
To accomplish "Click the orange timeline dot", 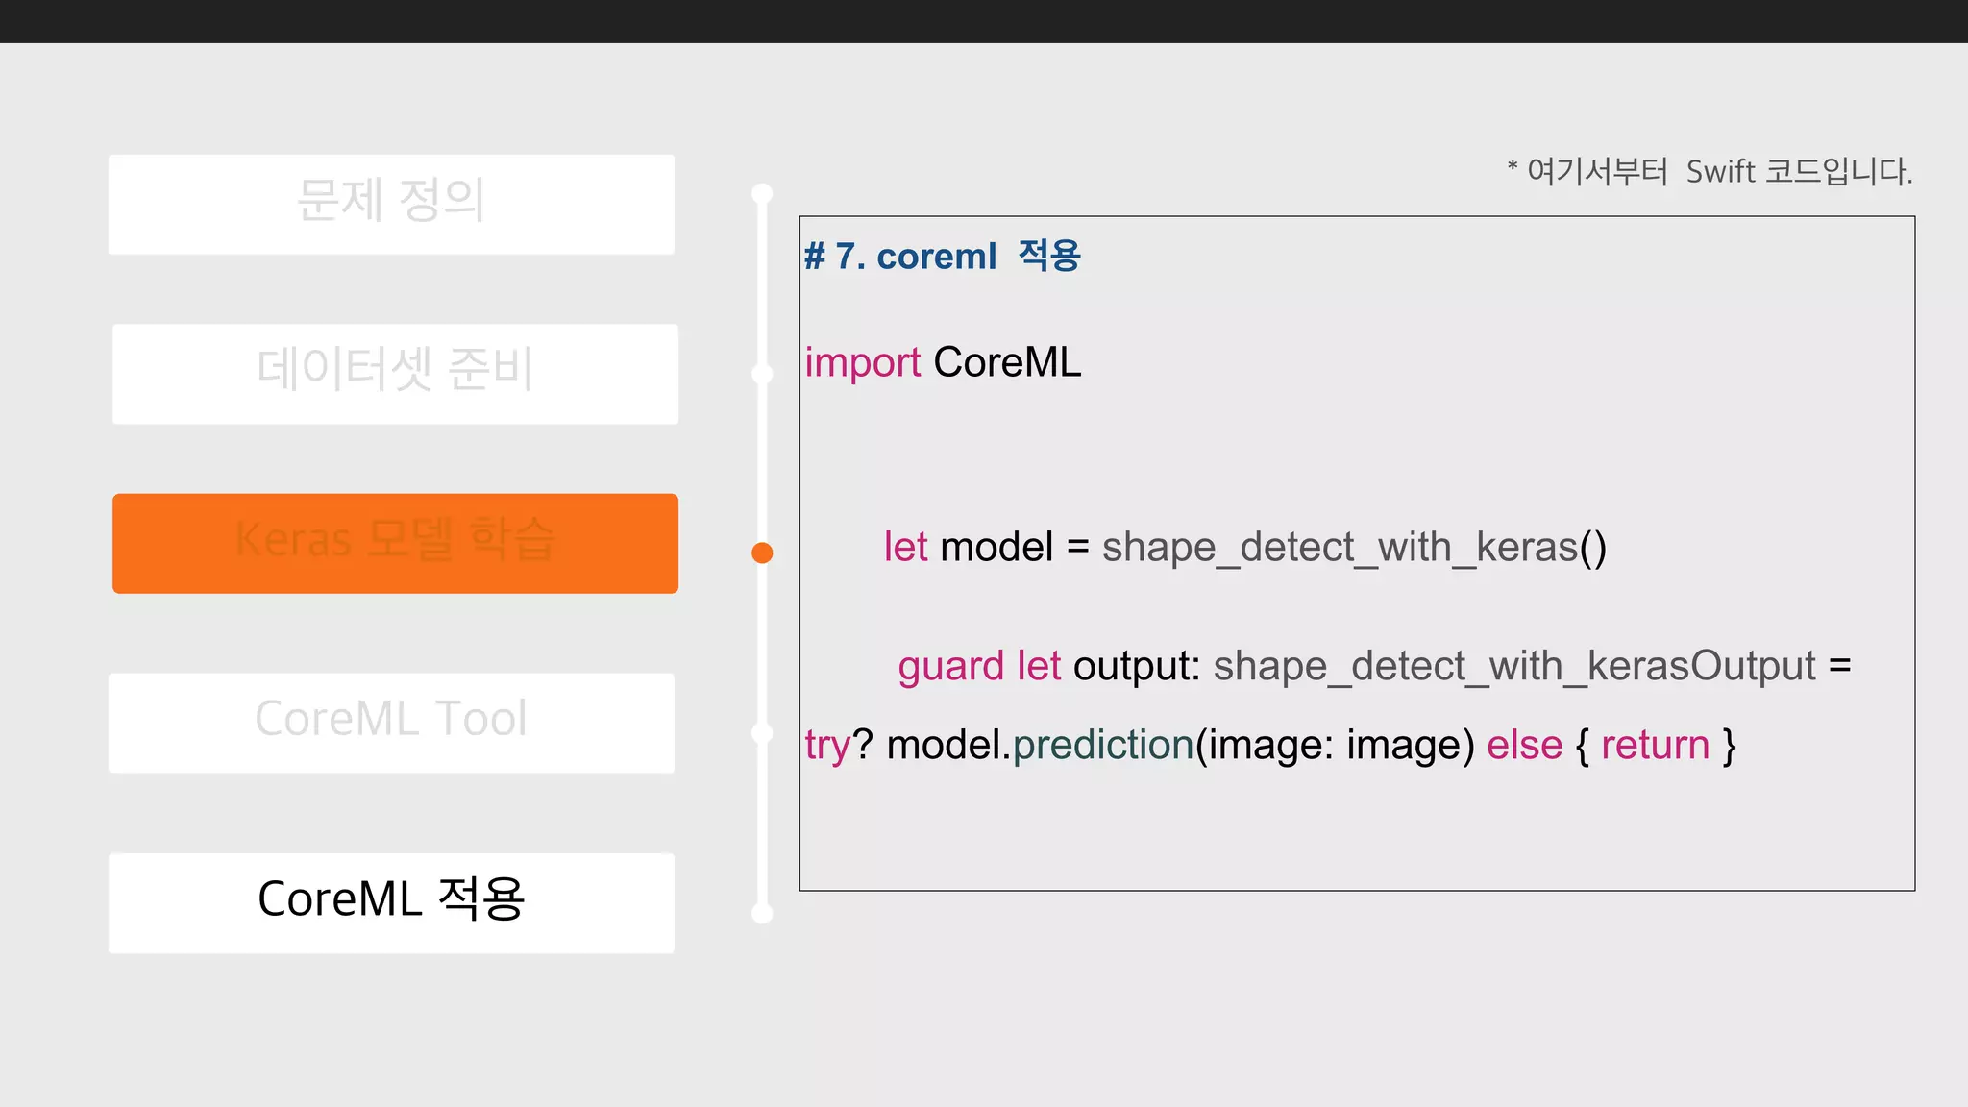I will click(762, 553).
